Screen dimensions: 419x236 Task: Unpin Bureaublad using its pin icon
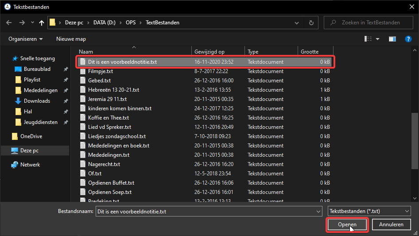[x=66, y=69]
